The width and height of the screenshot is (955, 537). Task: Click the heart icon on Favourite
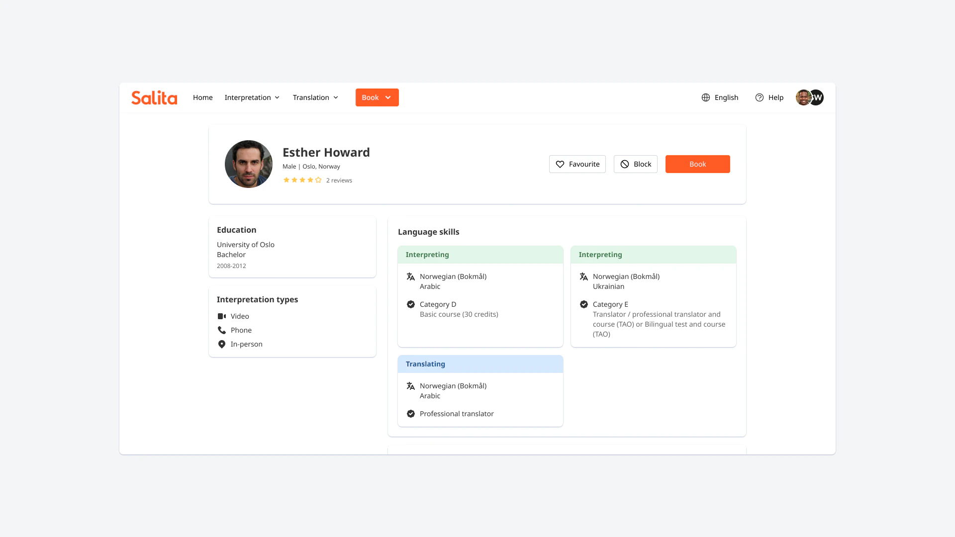[560, 164]
